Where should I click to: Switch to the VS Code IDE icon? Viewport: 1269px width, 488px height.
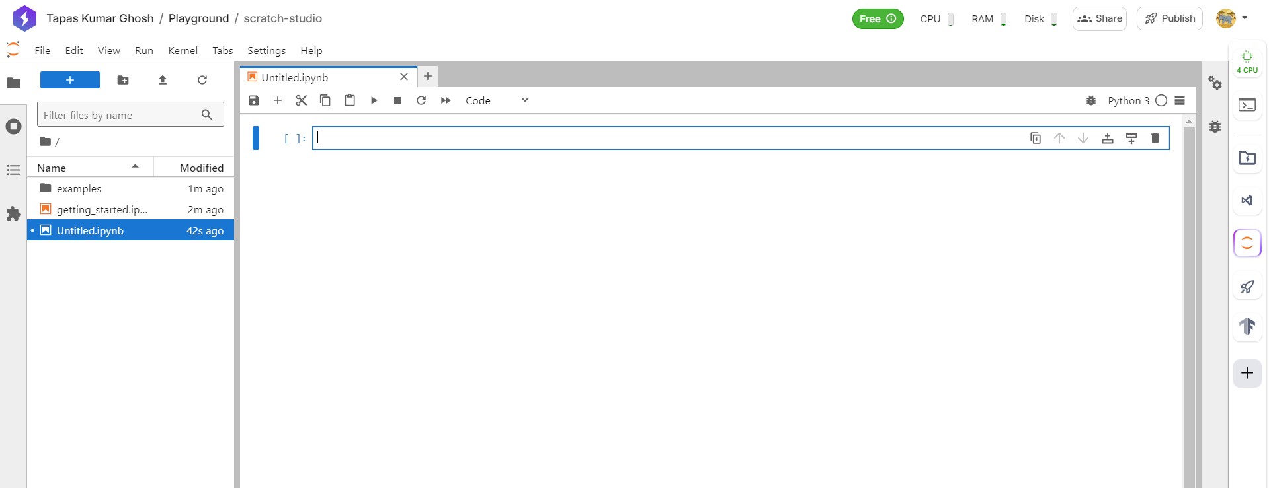pyautogui.click(x=1247, y=200)
